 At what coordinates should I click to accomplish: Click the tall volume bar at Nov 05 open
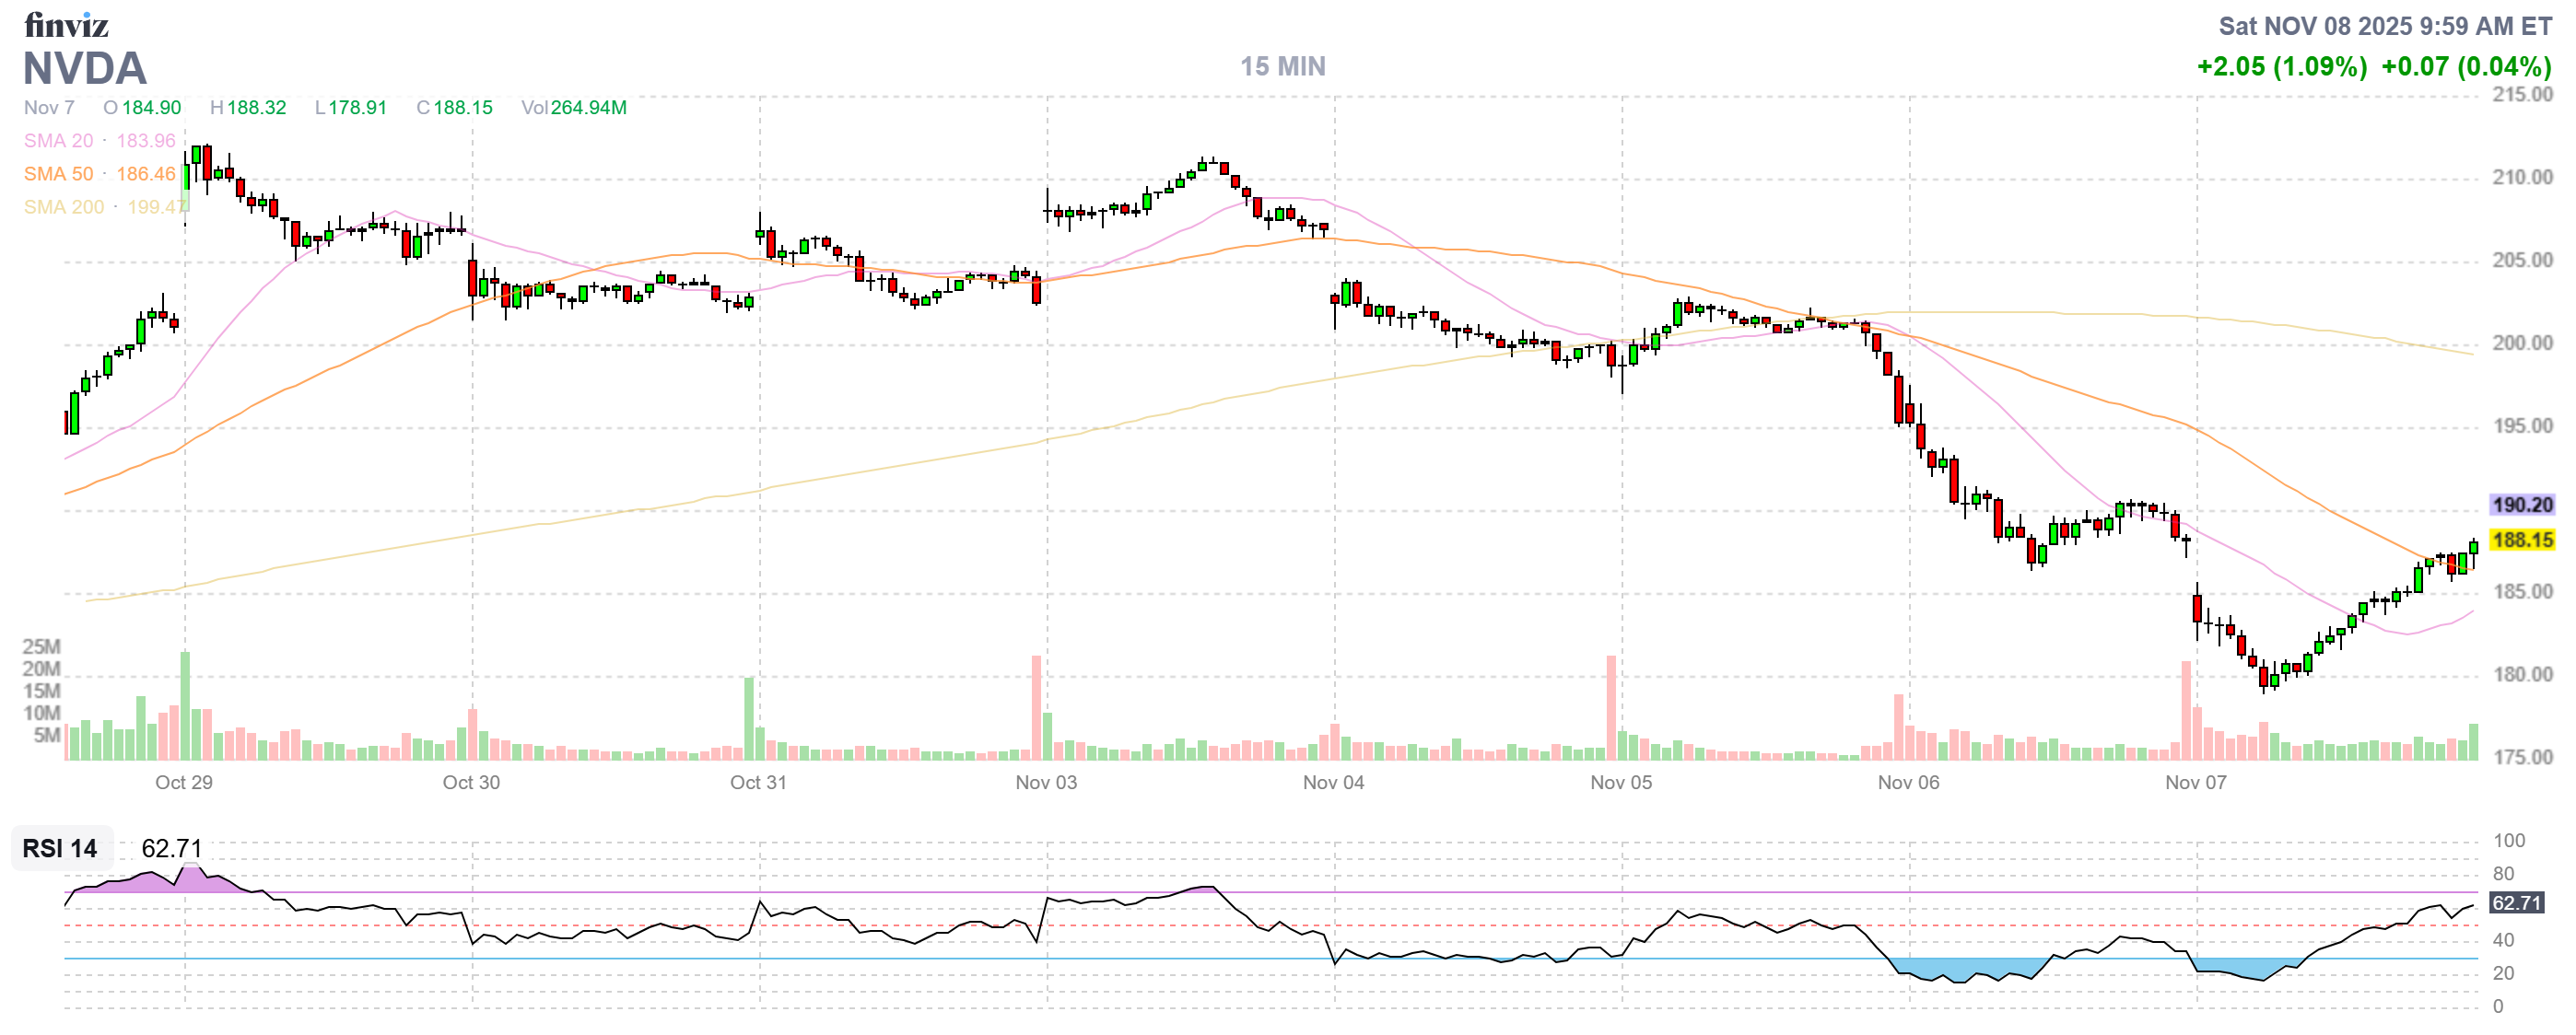click(x=1611, y=707)
